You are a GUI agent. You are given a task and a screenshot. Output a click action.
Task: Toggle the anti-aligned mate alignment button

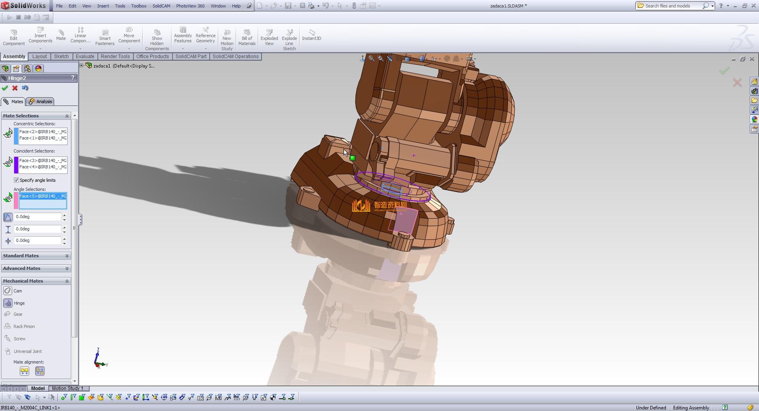(x=40, y=371)
